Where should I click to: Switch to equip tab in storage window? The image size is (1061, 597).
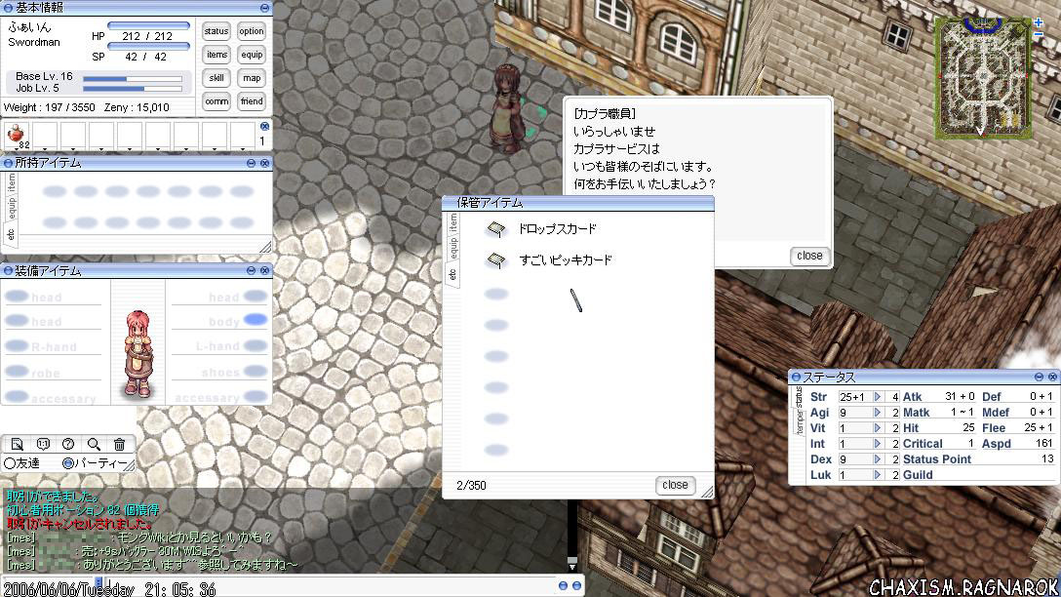(453, 248)
